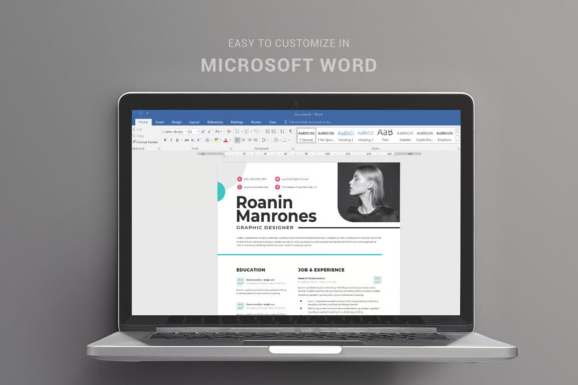Toggle Italic formatting
Image resolution: width=578 pixels, height=385 pixels.
(x=171, y=140)
